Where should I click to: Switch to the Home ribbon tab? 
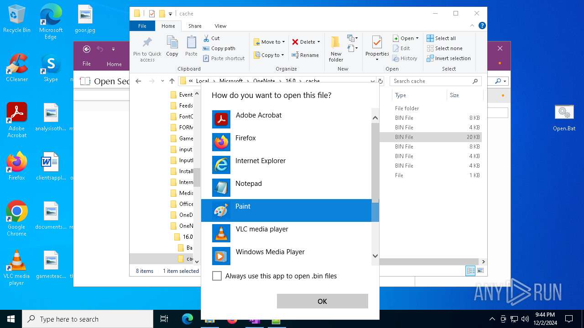[168, 26]
